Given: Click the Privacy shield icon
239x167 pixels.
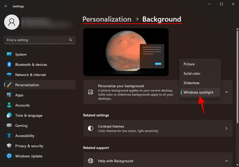Looking at the screenshot, I should point(9,146).
